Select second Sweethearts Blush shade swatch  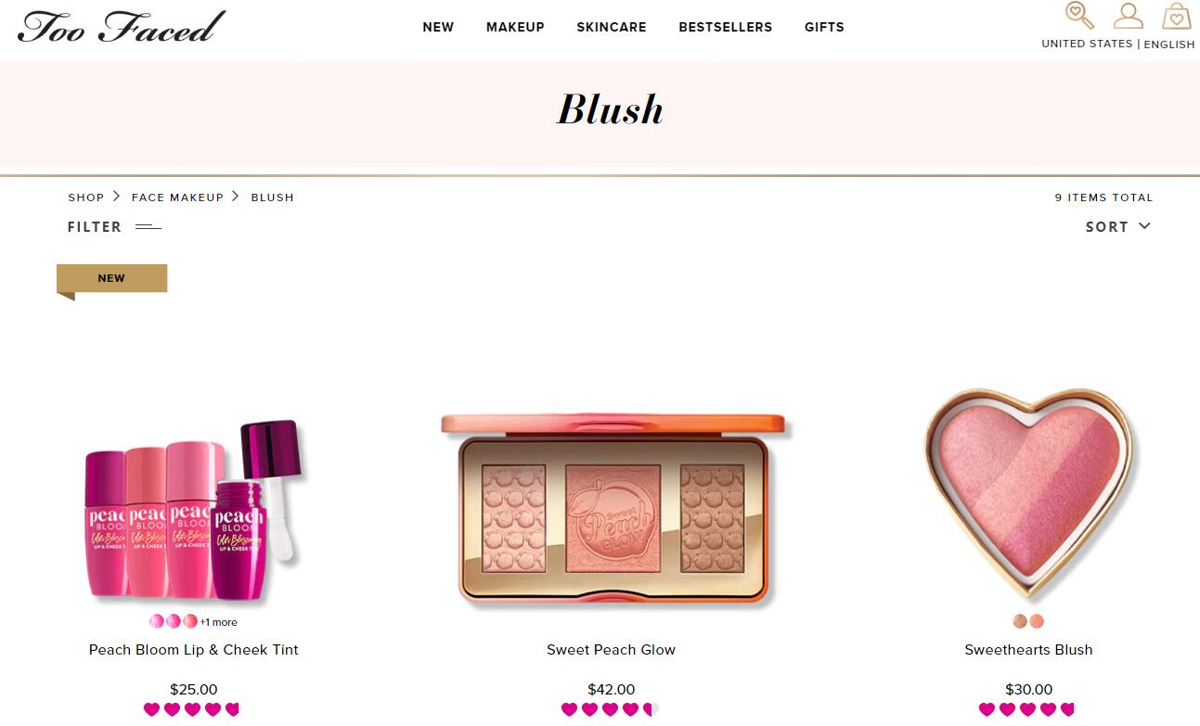pyautogui.click(x=1037, y=621)
